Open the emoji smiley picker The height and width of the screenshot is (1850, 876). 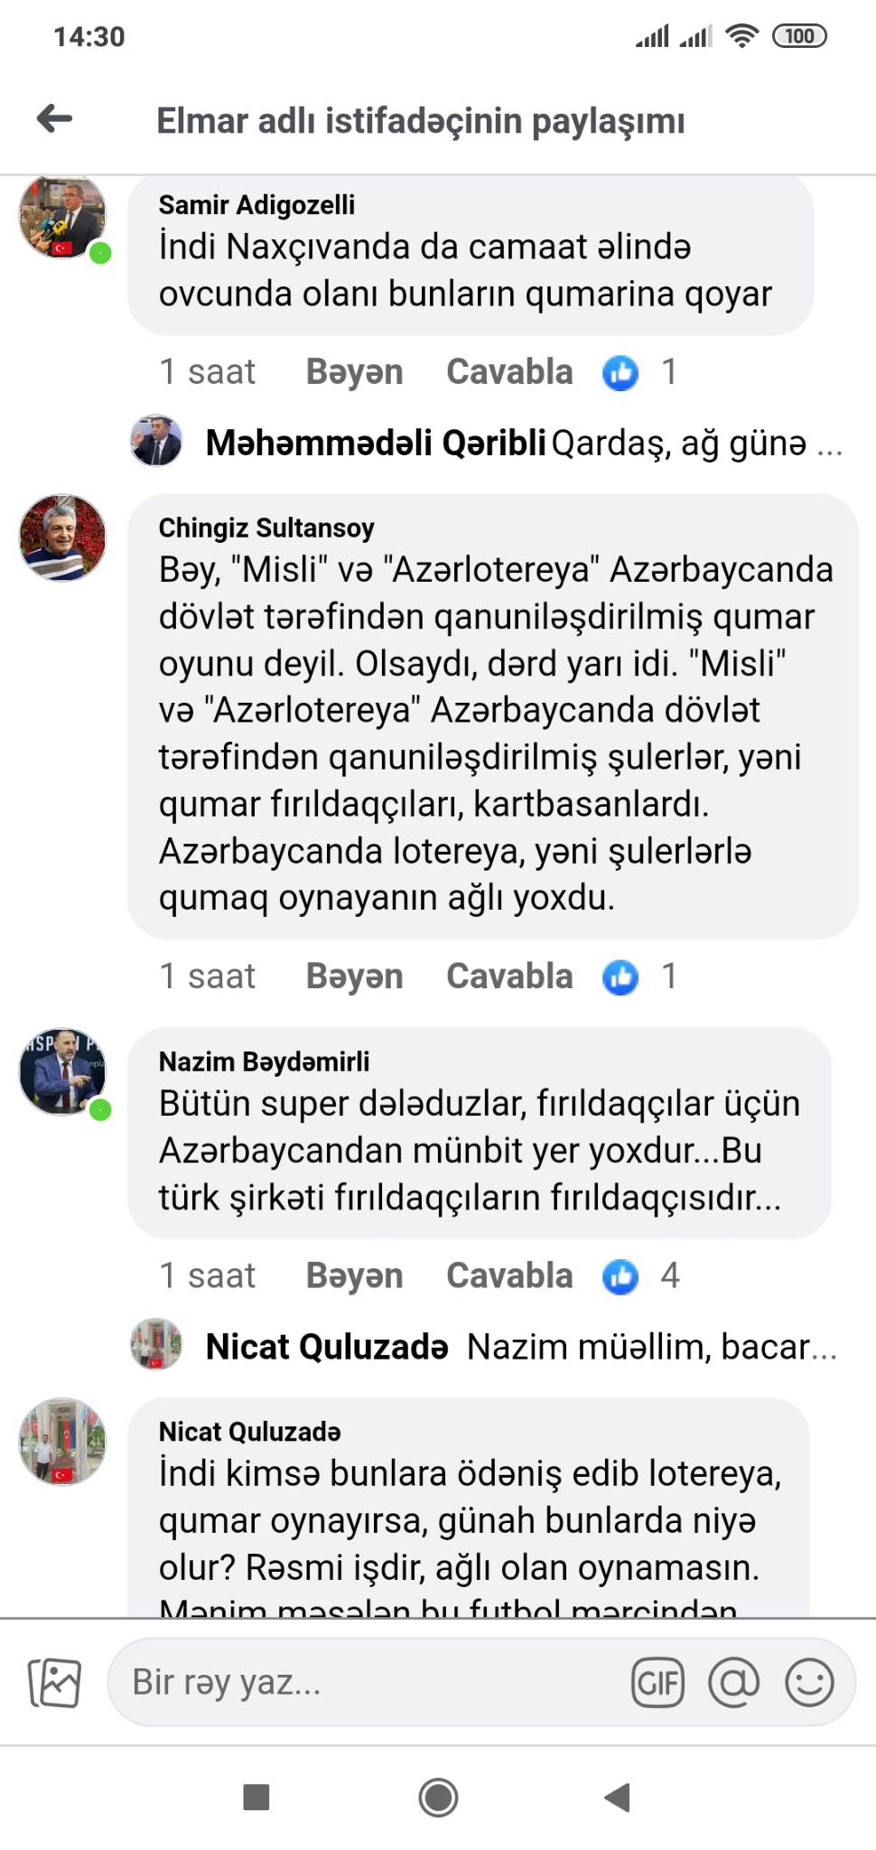808,1683
